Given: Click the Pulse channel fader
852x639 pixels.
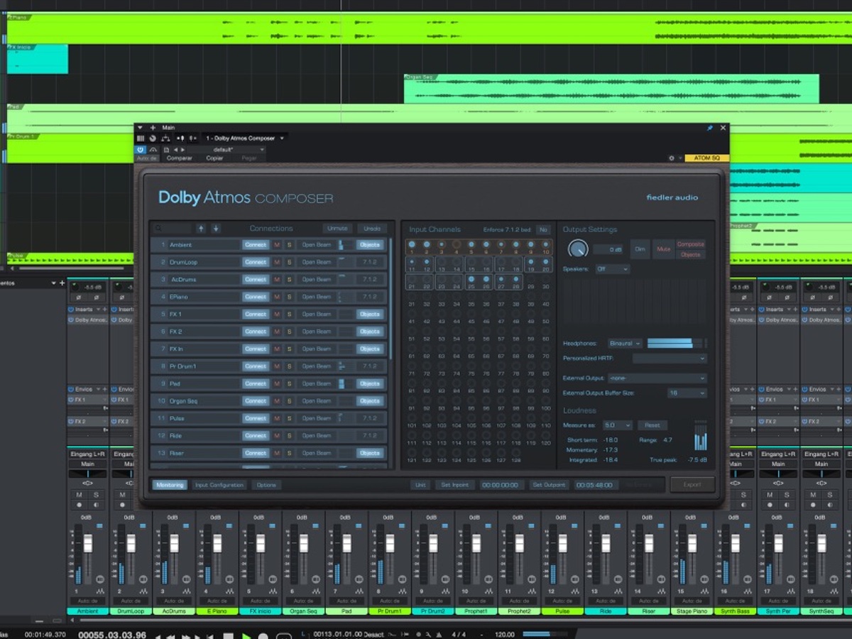Looking at the screenshot, I should tap(562, 544).
